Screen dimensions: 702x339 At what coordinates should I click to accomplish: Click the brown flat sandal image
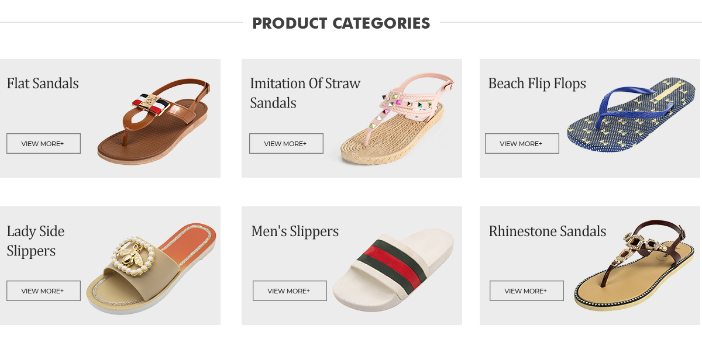tap(154, 123)
